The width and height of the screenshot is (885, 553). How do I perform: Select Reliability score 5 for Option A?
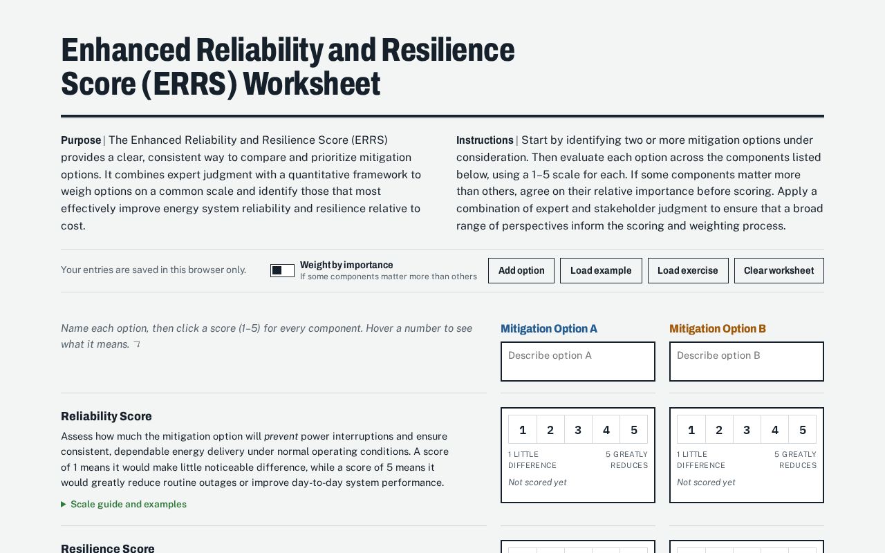point(633,429)
